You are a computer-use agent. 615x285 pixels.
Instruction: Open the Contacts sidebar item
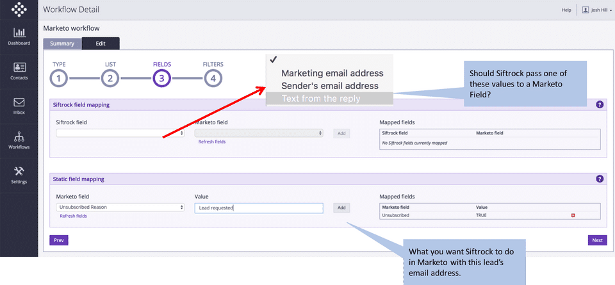[x=19, y=71]
